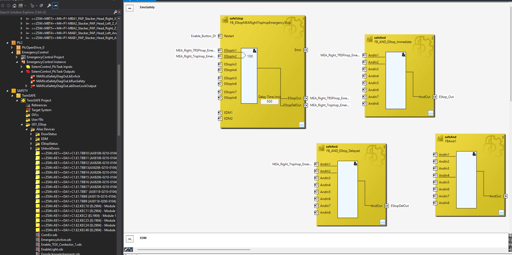Toggle the Preview Selected Items button

[x=55, y=6]
